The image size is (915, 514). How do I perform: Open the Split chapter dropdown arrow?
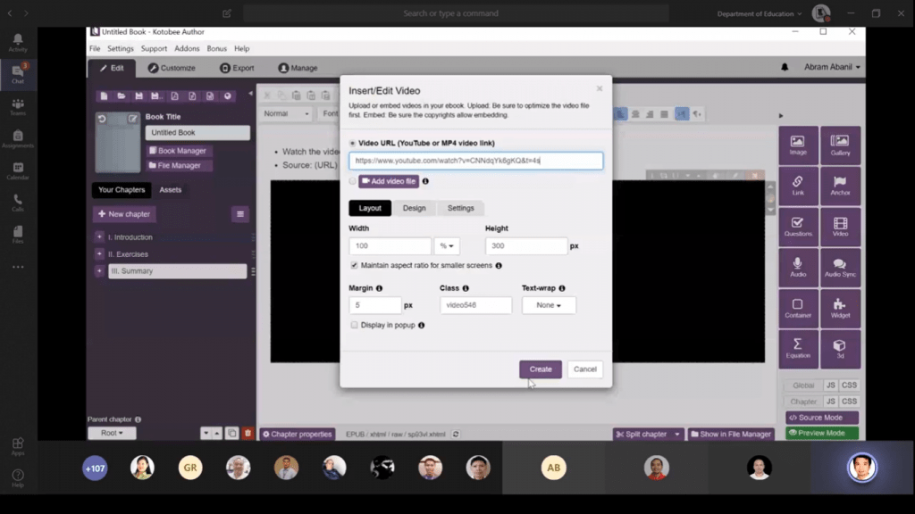(677, 435)
